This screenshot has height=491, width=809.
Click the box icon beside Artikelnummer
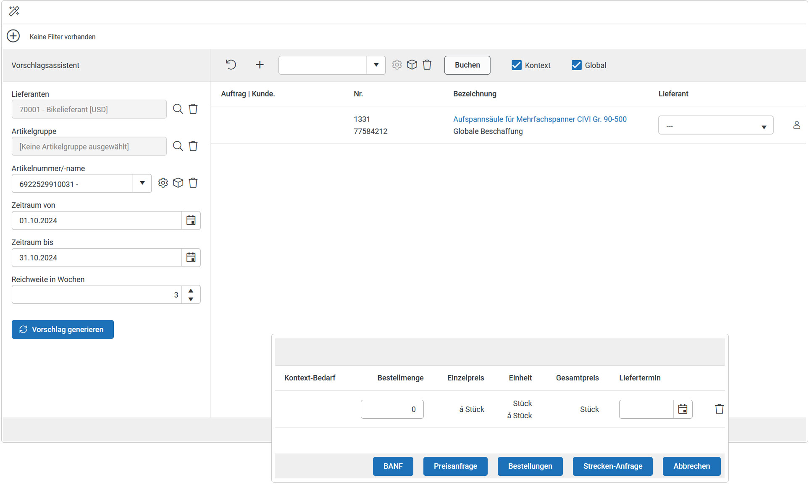[x=178, y=183]
